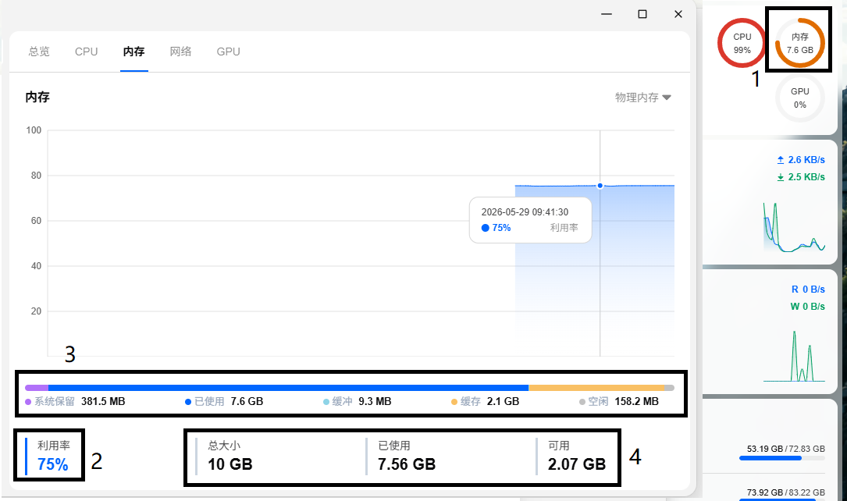Click the 缓存 2.1 GB legend item

(485, 402)
